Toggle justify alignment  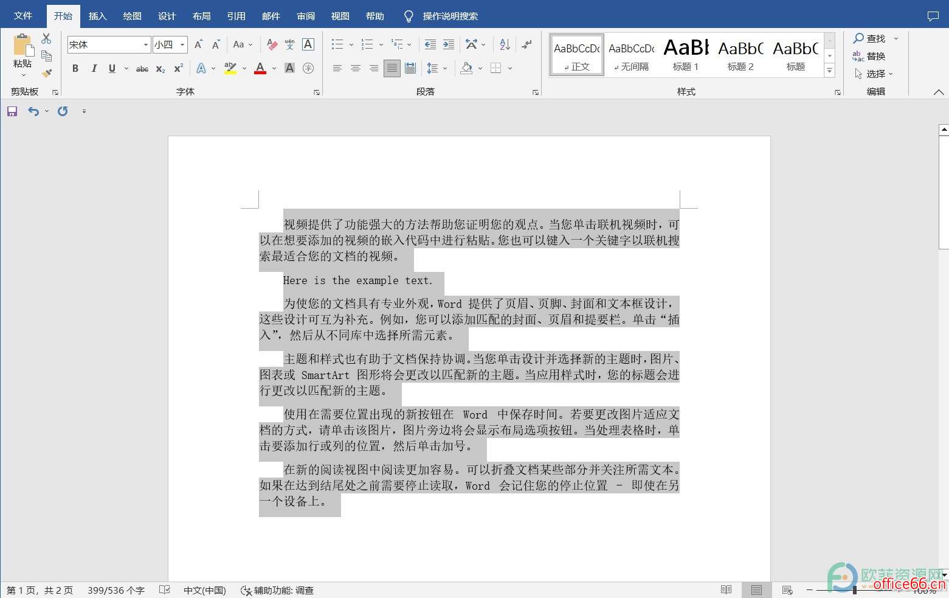(x=392, y=68)
